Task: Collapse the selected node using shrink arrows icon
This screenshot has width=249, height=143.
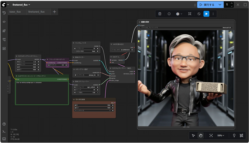Action: click(x=190, y=14)
